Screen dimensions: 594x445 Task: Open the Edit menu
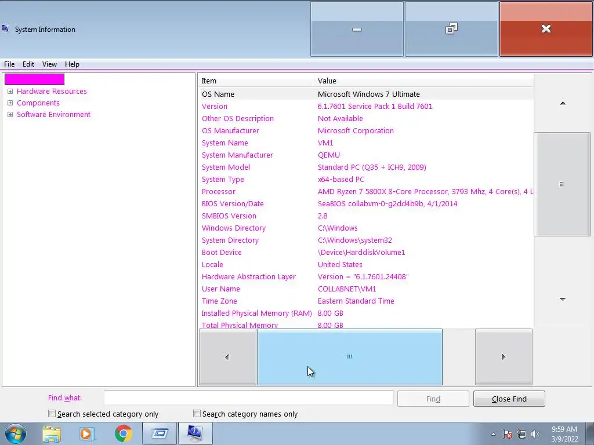tap(28, 64)
